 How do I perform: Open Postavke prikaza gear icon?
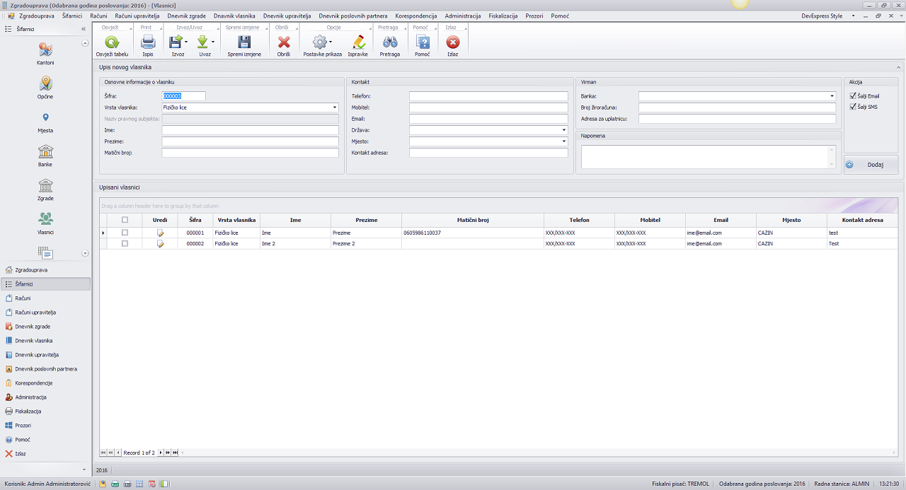[x=320, y=42]
